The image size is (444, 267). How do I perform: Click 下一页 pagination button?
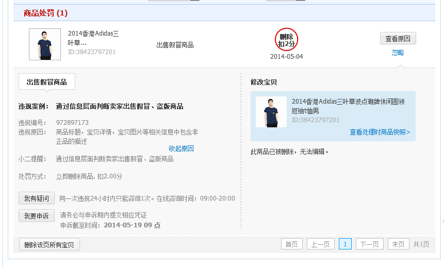click(369, 244)
